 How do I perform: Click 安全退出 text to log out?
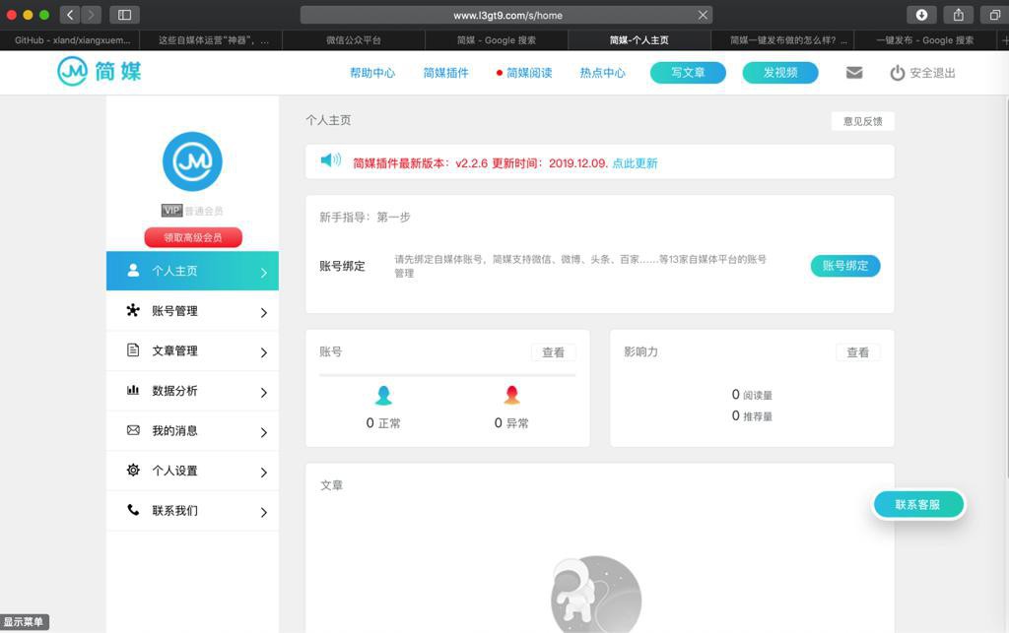pos(932,73)
